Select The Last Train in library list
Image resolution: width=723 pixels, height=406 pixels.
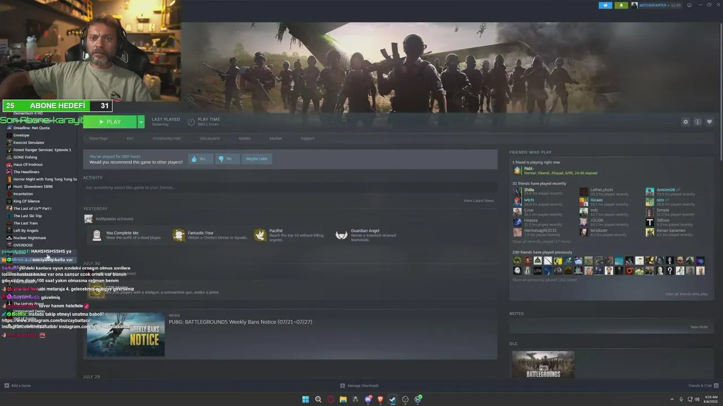click(x=25, y=223)
